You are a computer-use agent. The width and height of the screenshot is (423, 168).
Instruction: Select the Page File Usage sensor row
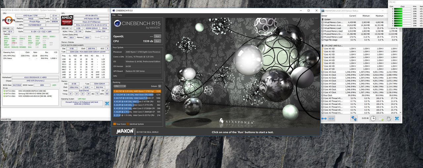tap(360, 40)
